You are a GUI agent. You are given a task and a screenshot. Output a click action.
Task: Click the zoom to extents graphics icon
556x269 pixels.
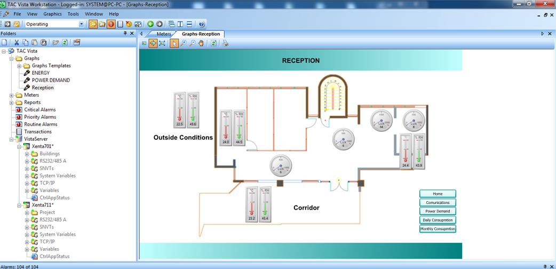162,43
